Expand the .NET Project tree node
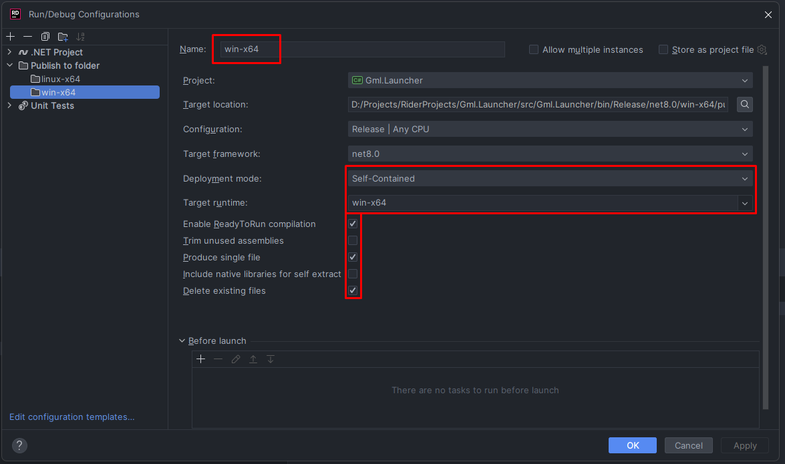 point(9,52)
